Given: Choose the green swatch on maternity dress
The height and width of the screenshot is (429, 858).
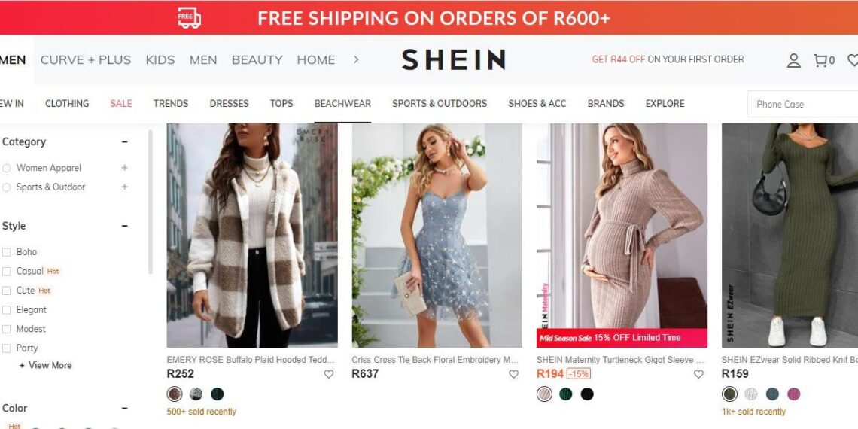Looking at the screenshot, I should pos(566,394).
